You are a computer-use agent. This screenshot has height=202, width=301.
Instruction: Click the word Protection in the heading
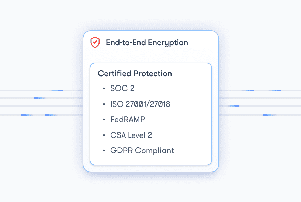[153, 74]
